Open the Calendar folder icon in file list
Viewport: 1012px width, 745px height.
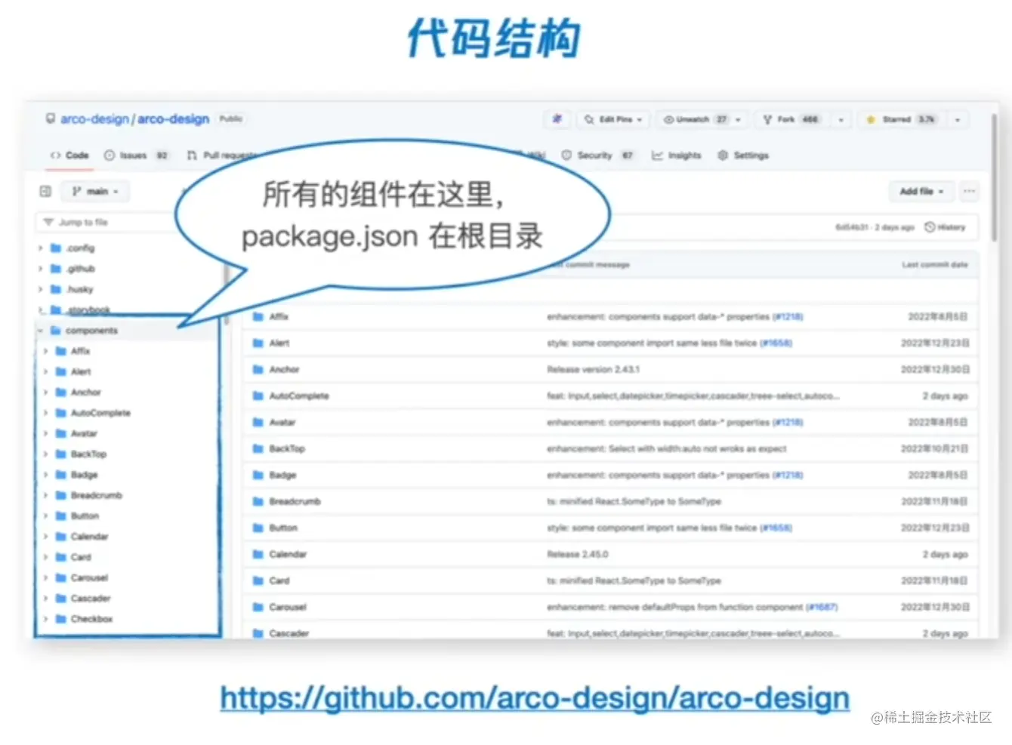pos(258,555)
